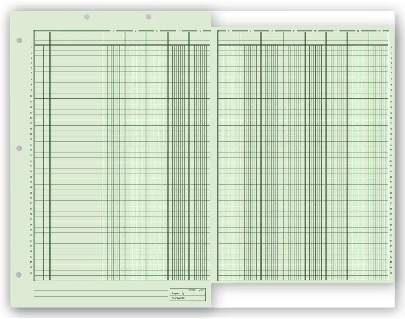Select the Initials column header
405x319 pixels.
[192, 290]
